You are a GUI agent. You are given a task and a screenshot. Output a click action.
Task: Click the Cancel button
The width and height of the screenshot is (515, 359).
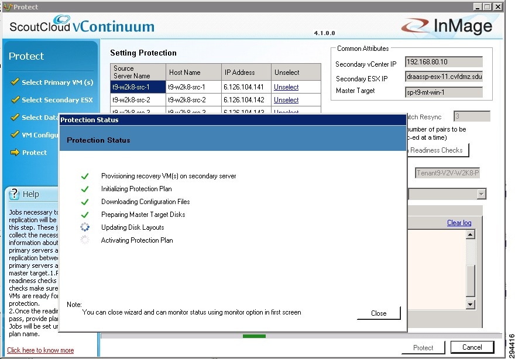pos(472,347)
